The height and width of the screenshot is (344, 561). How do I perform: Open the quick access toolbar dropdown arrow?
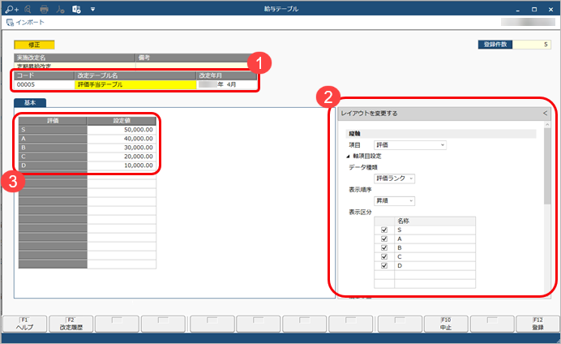(x=92, y=9)
